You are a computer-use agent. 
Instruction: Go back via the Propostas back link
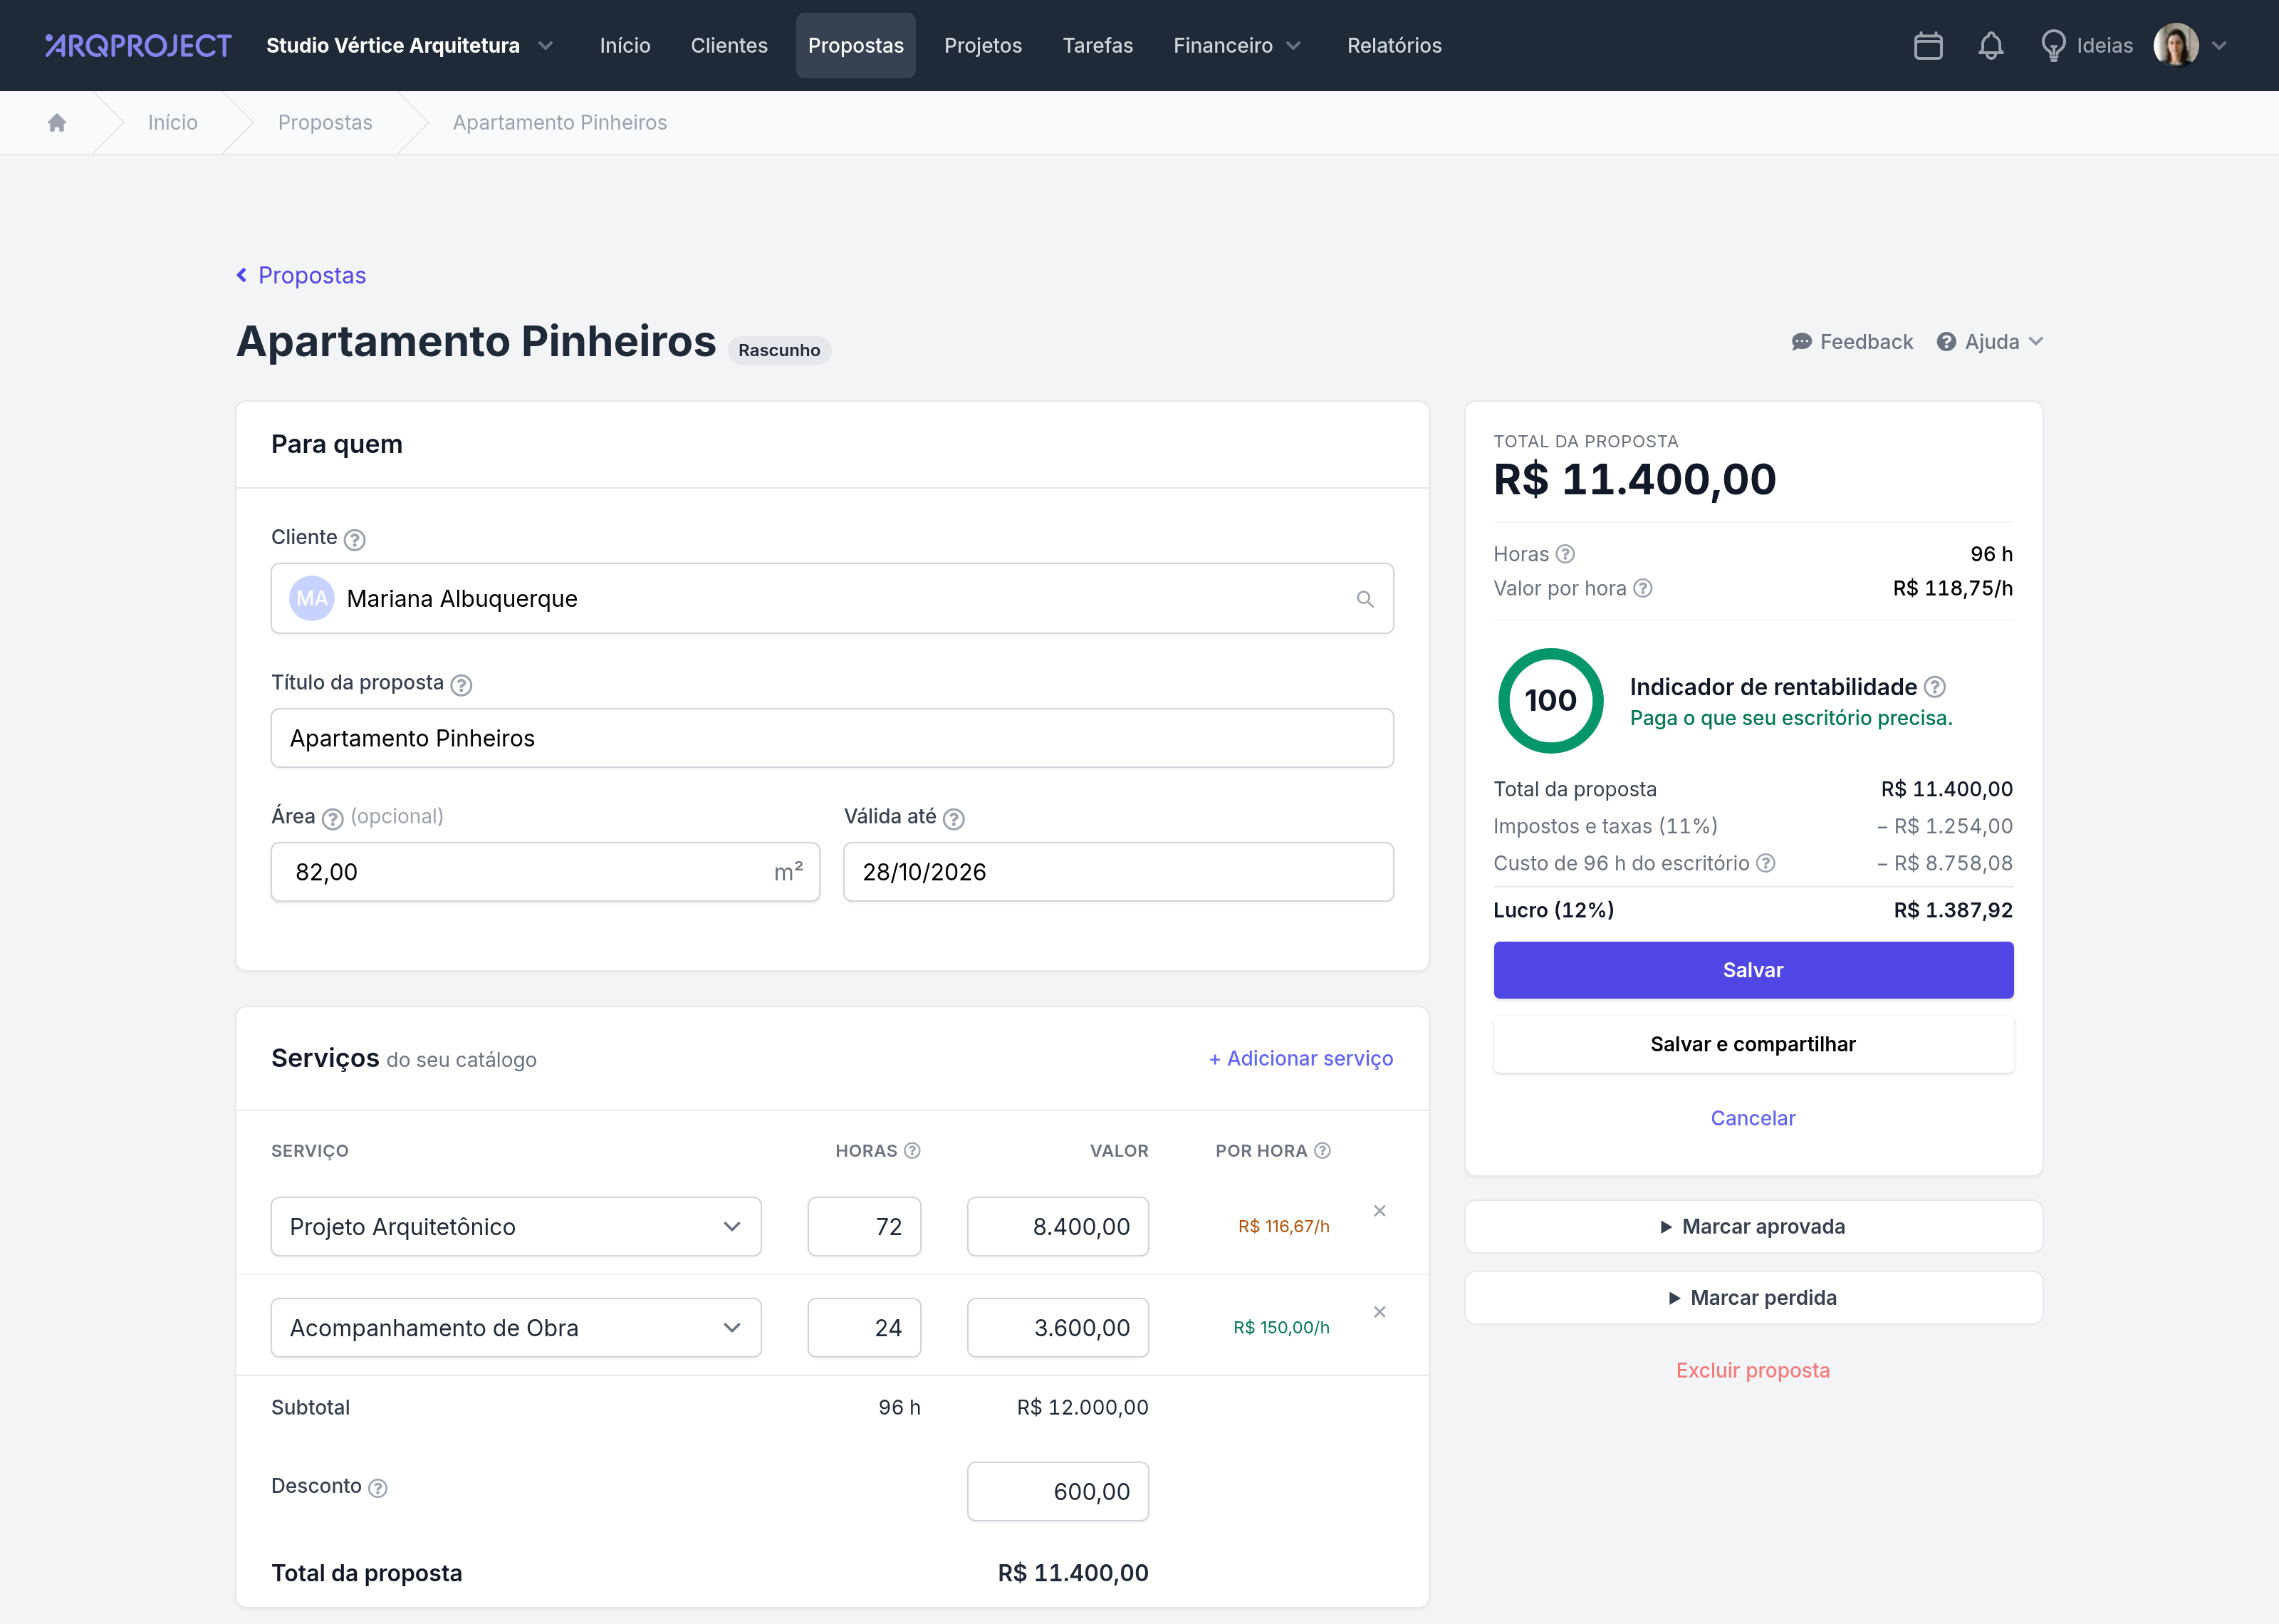[x=301, y=275]
